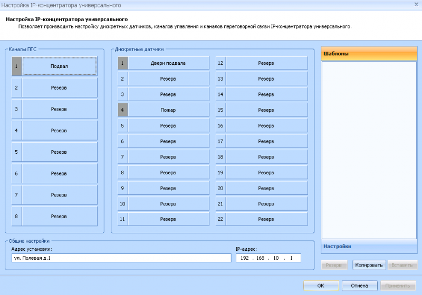Select the Двери подвала sensor button

[168, 63]
